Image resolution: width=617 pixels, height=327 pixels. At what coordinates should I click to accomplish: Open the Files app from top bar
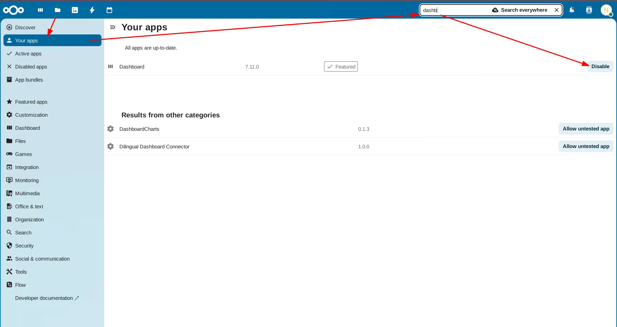[x=58, y=10]
